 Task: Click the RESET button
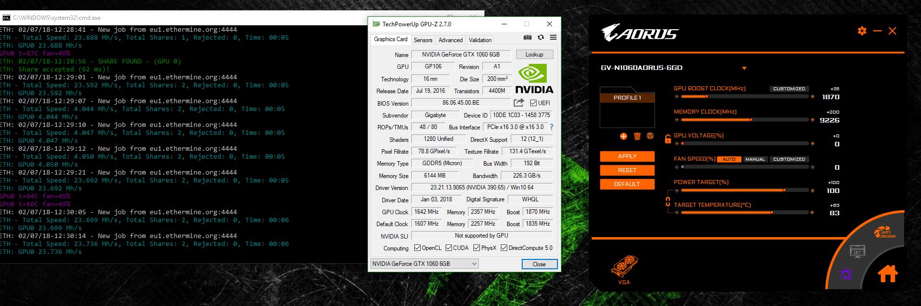point(627,170)
